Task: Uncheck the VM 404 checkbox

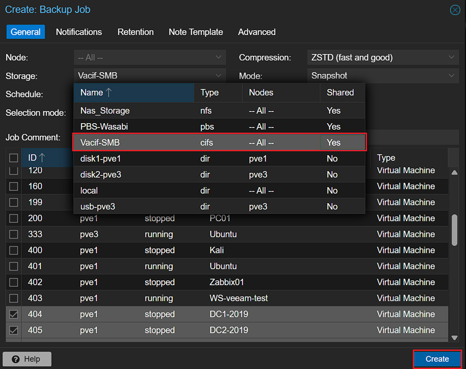Action: click(14, 314)
